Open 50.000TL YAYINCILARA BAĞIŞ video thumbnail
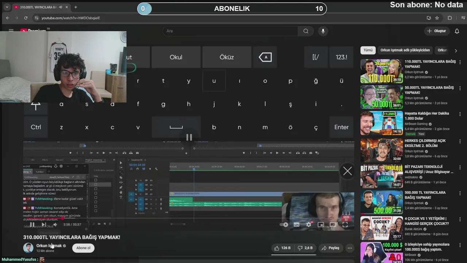The image size is (467, 263). tap(382, 97)
